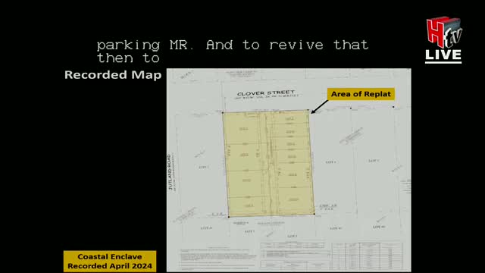Click the 'CLOVER STREET' map label

[x=266, y=93]
